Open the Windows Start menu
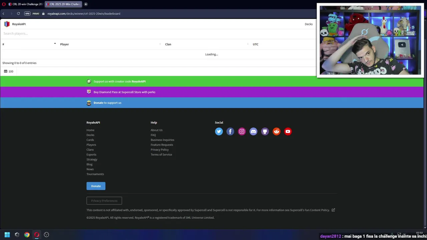Image resolution: width=427 pixels, height=240 pixels. [7, 235]
